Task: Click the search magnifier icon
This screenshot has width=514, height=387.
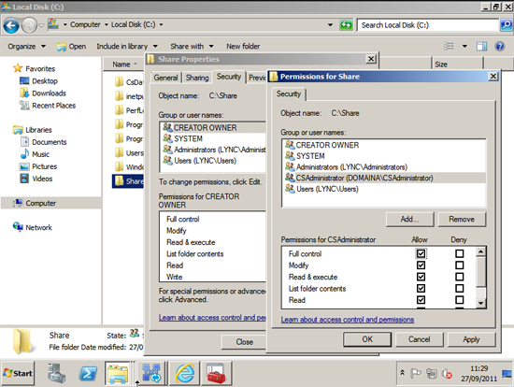Action: pos(507,25)
